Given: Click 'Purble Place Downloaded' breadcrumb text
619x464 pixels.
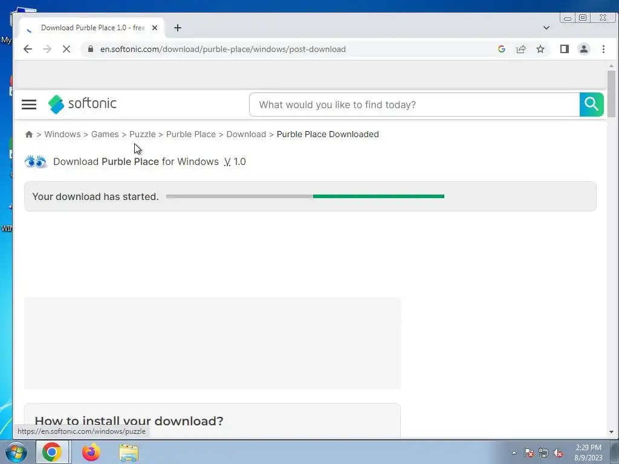Looking at the screenshot, I should click(328, 134).
